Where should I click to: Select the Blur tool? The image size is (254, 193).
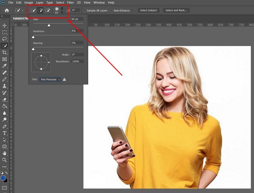pyautogui.click(x=4, y=113)
